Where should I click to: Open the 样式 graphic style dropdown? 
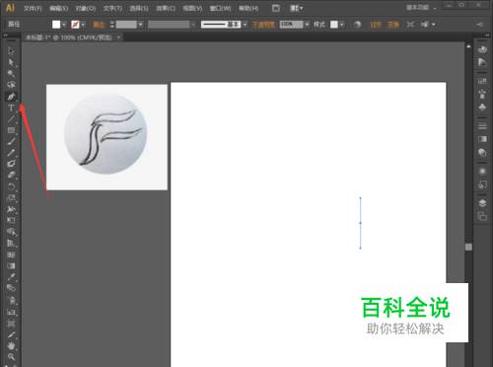point(342,25)
